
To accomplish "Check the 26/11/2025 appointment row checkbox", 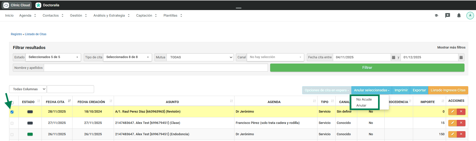I will pos(12,134).
